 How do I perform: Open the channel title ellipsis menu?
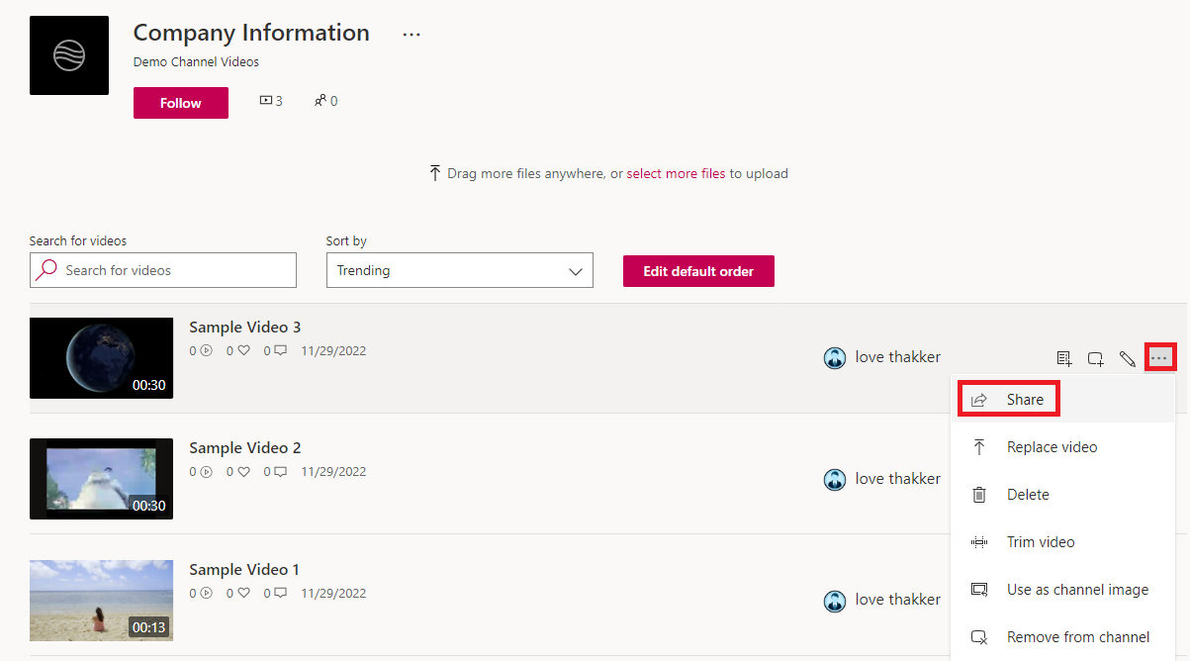(411, 34)
